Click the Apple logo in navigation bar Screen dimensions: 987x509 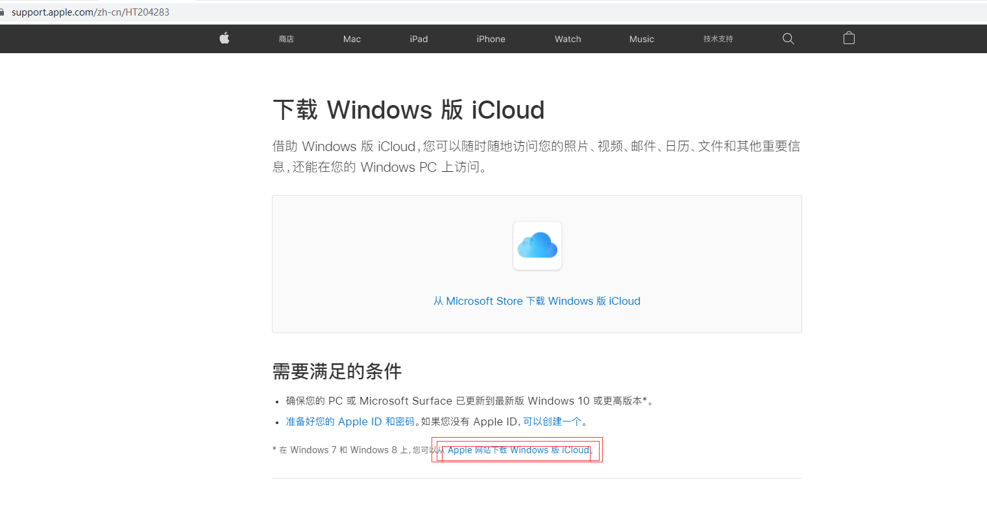point(225,38)
